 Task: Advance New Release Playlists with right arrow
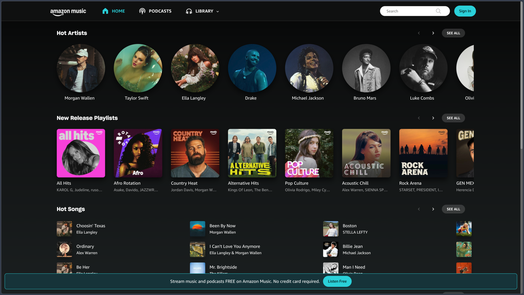tap(433, 118)
